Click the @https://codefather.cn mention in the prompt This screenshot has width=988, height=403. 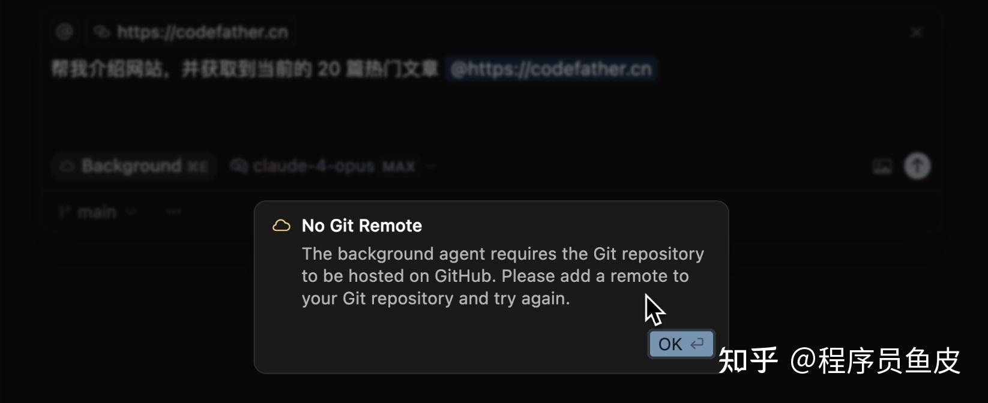point(551,70)
